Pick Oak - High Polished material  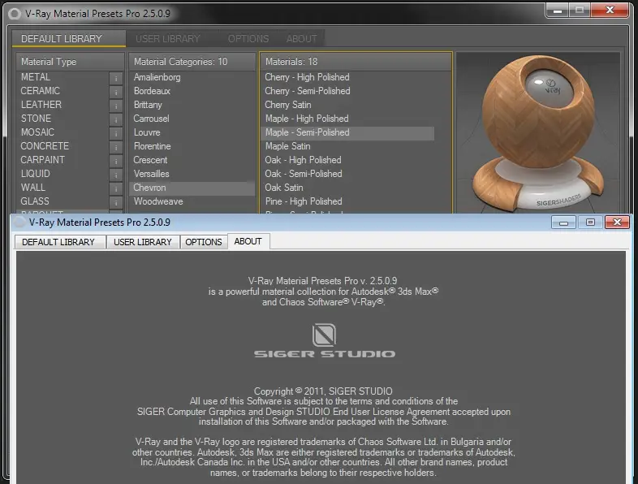click(347, 160)
